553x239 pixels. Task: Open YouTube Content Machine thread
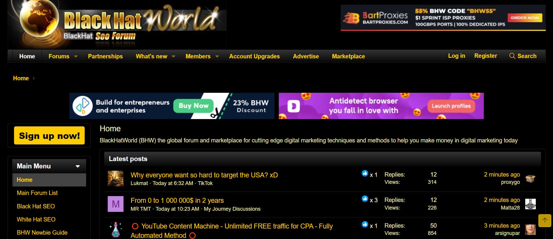click(x=232, y=231)
